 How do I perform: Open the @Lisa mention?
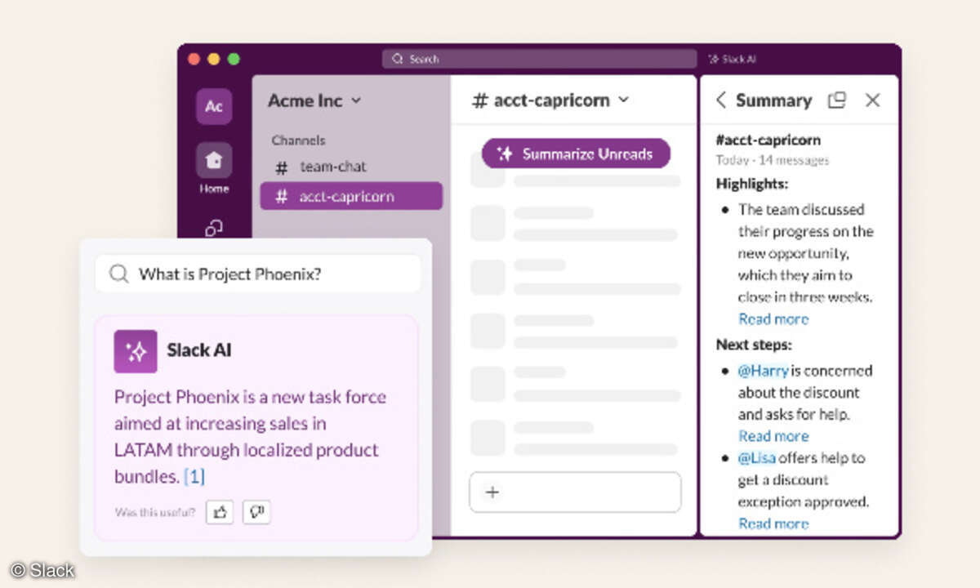click(x=757, y=458)
